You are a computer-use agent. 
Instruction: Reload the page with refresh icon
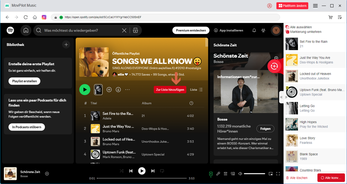coord(26,17)
